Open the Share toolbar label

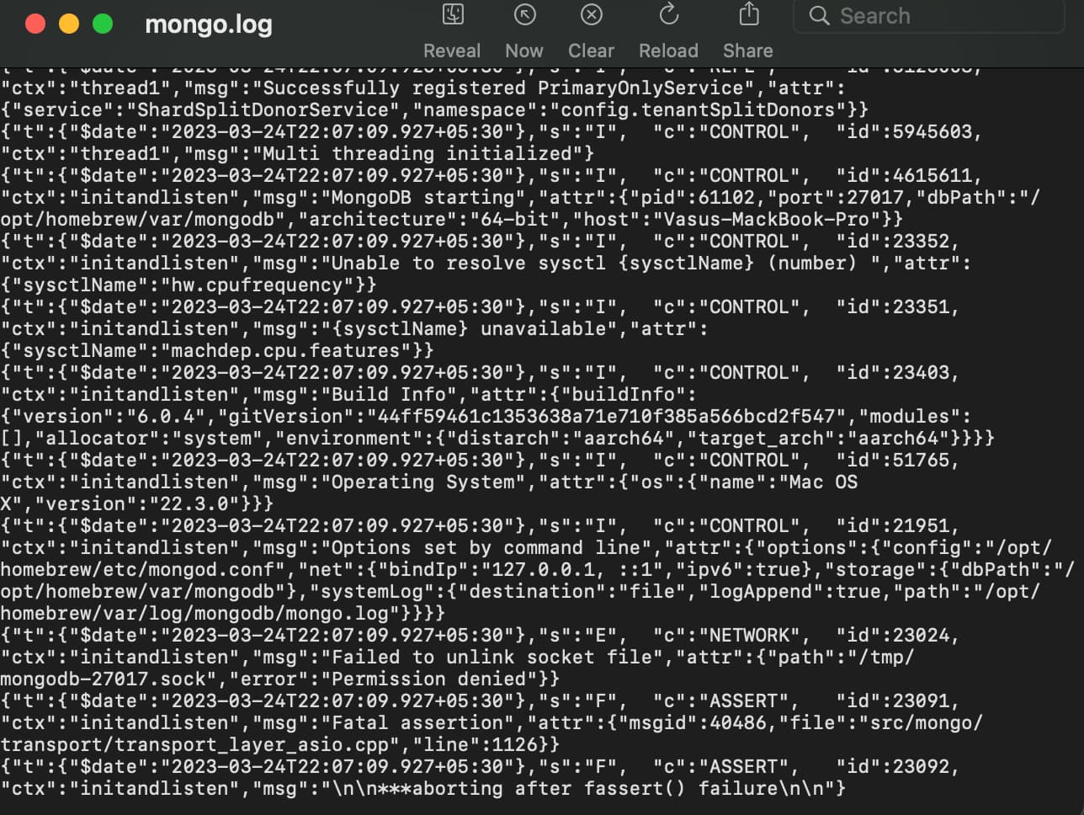[748, 51]
